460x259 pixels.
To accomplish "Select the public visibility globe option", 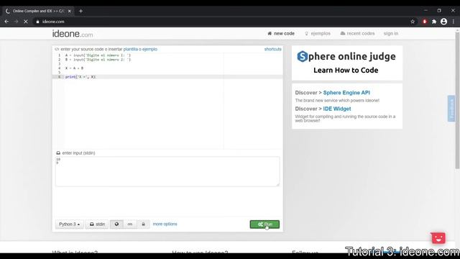I will coord(116,224).
